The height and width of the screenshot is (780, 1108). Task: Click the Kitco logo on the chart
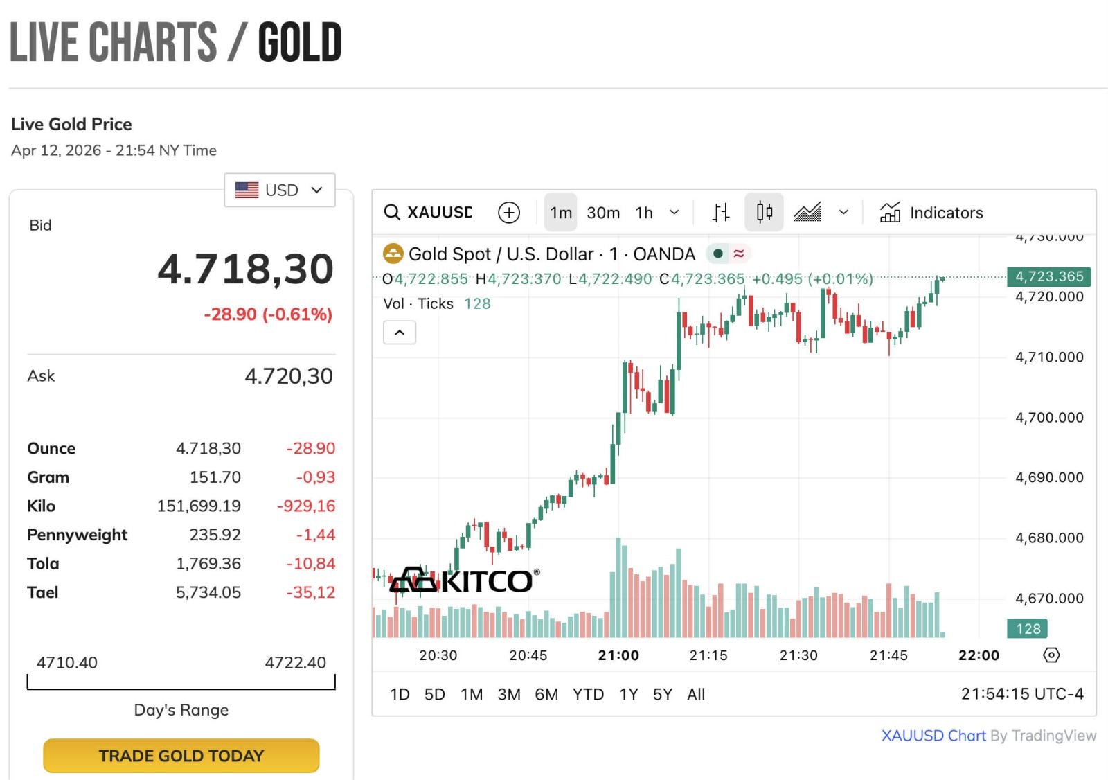[464, 580]
